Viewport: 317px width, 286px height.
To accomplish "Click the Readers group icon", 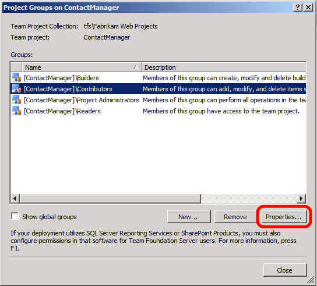I will pyautogui.click(x=16, y=110).
